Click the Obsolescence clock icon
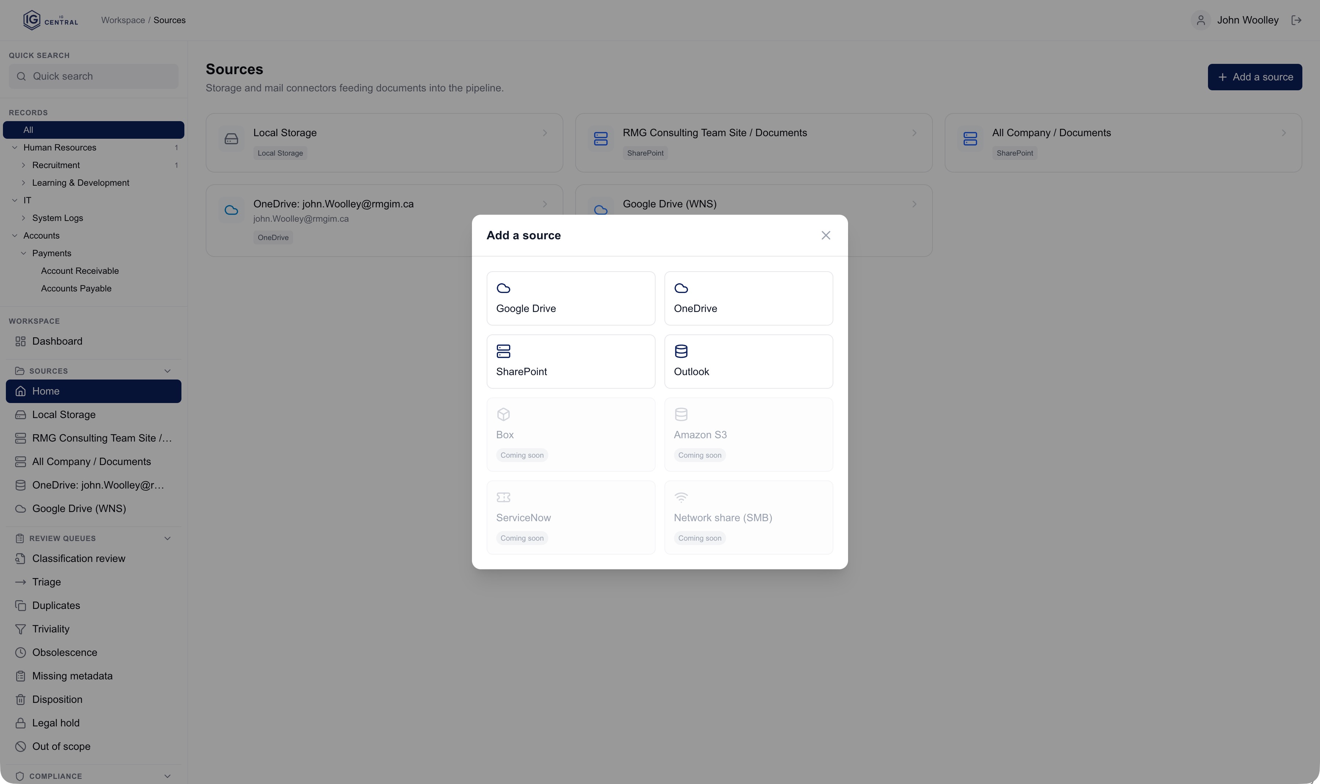 tap(21, 653)
